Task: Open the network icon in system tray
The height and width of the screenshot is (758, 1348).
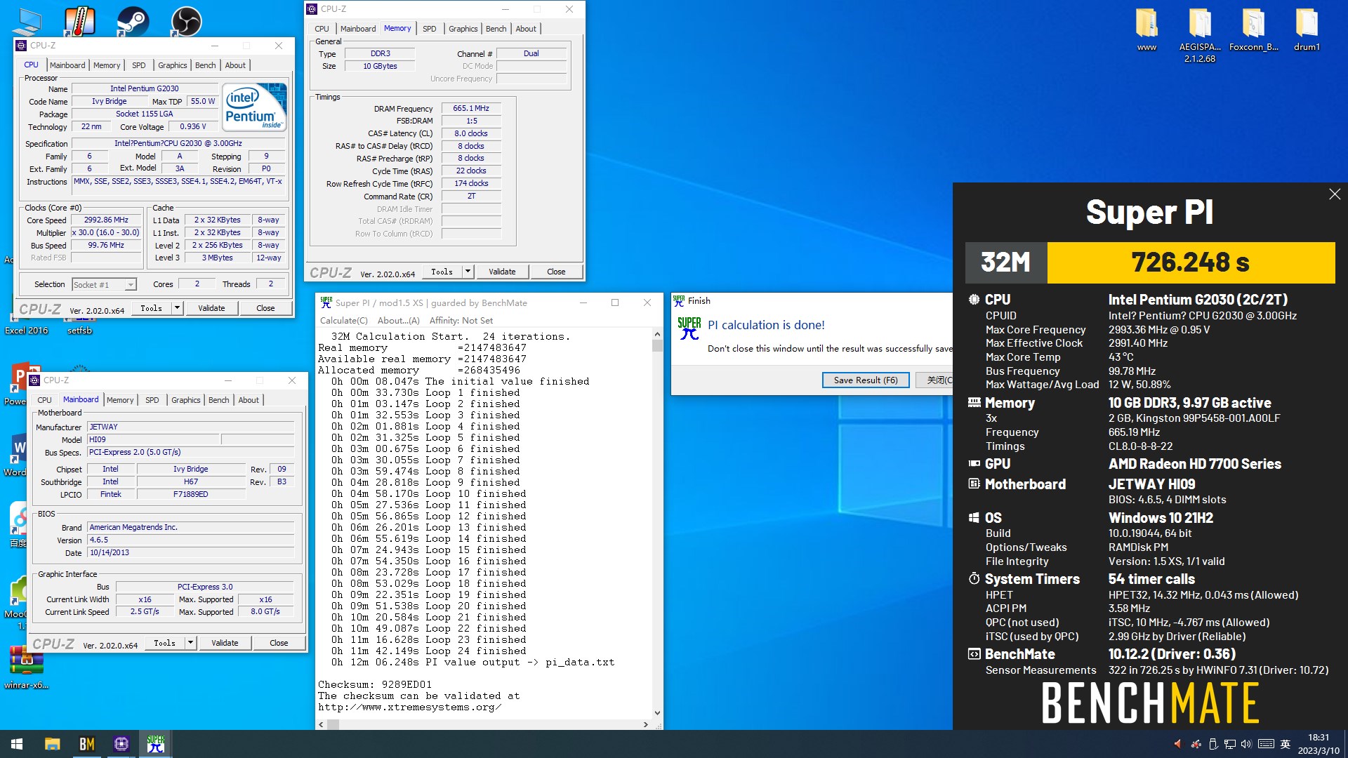Action: pos(1230,744)
